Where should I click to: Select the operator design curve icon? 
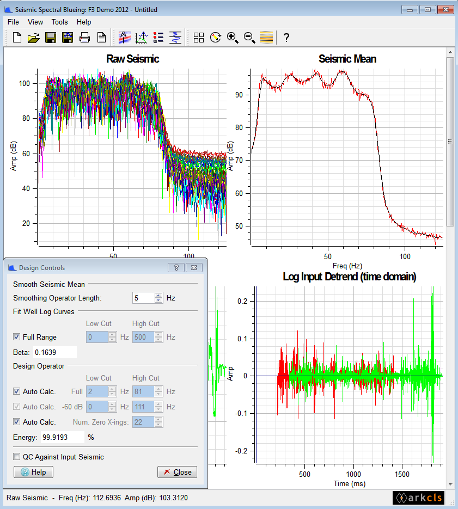(x=142, y=38)
